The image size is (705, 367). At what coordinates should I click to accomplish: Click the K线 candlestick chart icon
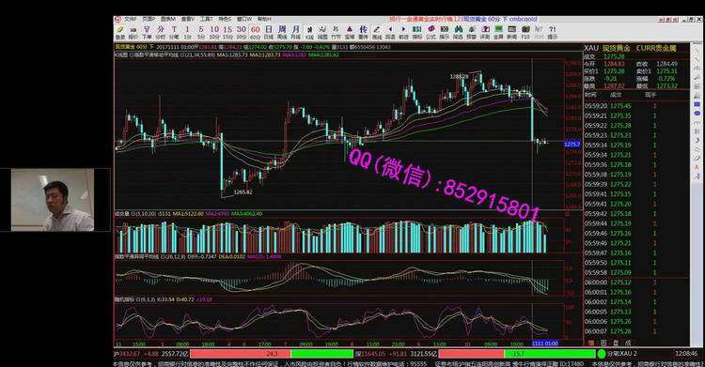coord(309,32)
